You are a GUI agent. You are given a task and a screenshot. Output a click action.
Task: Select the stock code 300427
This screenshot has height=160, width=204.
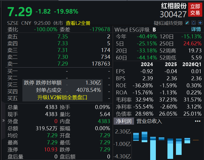(x=173, y=14)
